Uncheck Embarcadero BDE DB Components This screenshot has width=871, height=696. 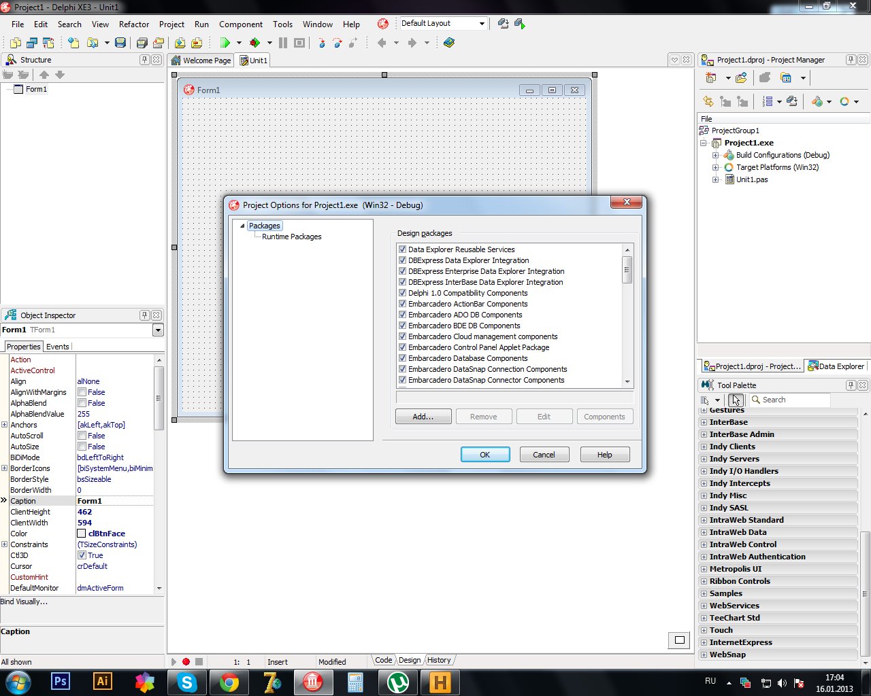click(x=402, y=326)
